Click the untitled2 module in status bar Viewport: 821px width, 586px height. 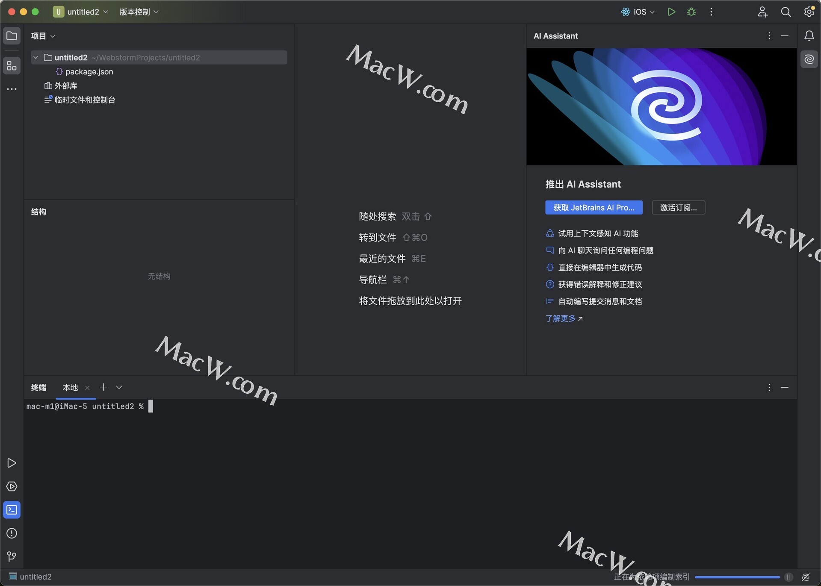point(30,577)
